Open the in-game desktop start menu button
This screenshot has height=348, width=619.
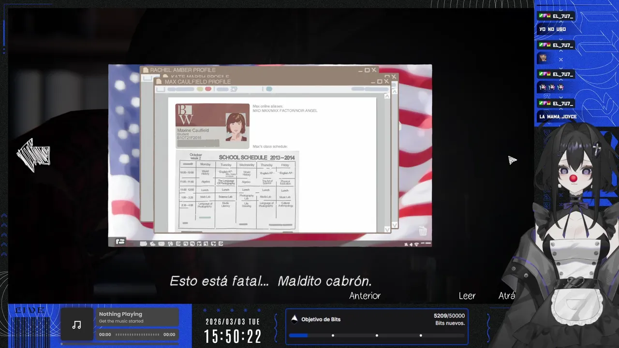120,242
